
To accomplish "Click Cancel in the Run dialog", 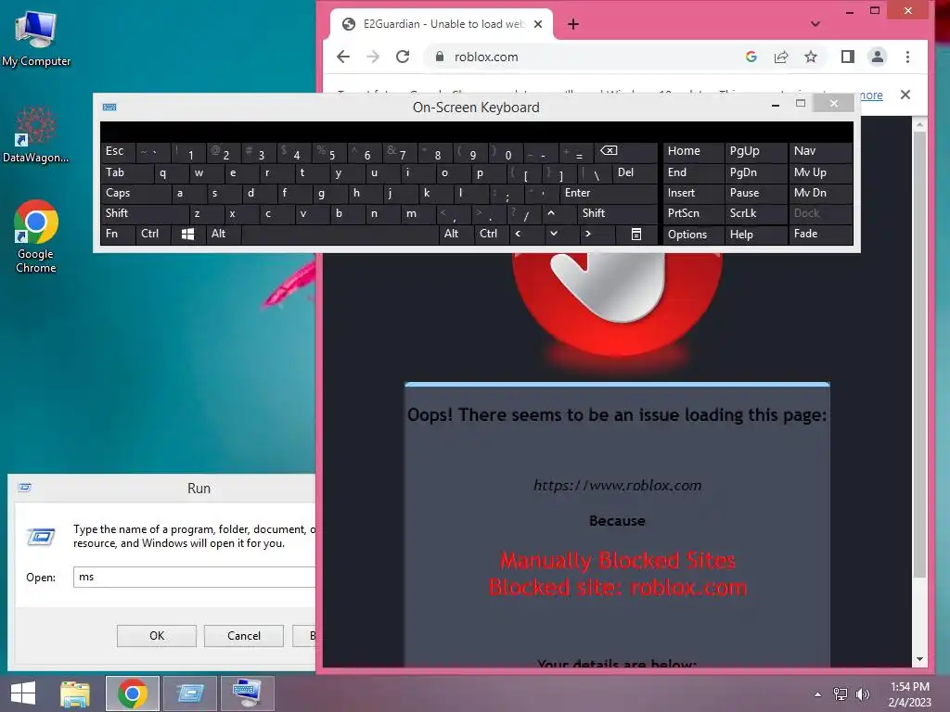I will coord(244,636).
